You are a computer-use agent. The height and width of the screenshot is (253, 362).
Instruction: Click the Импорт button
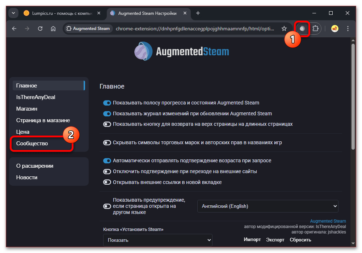tap(252, 240)
